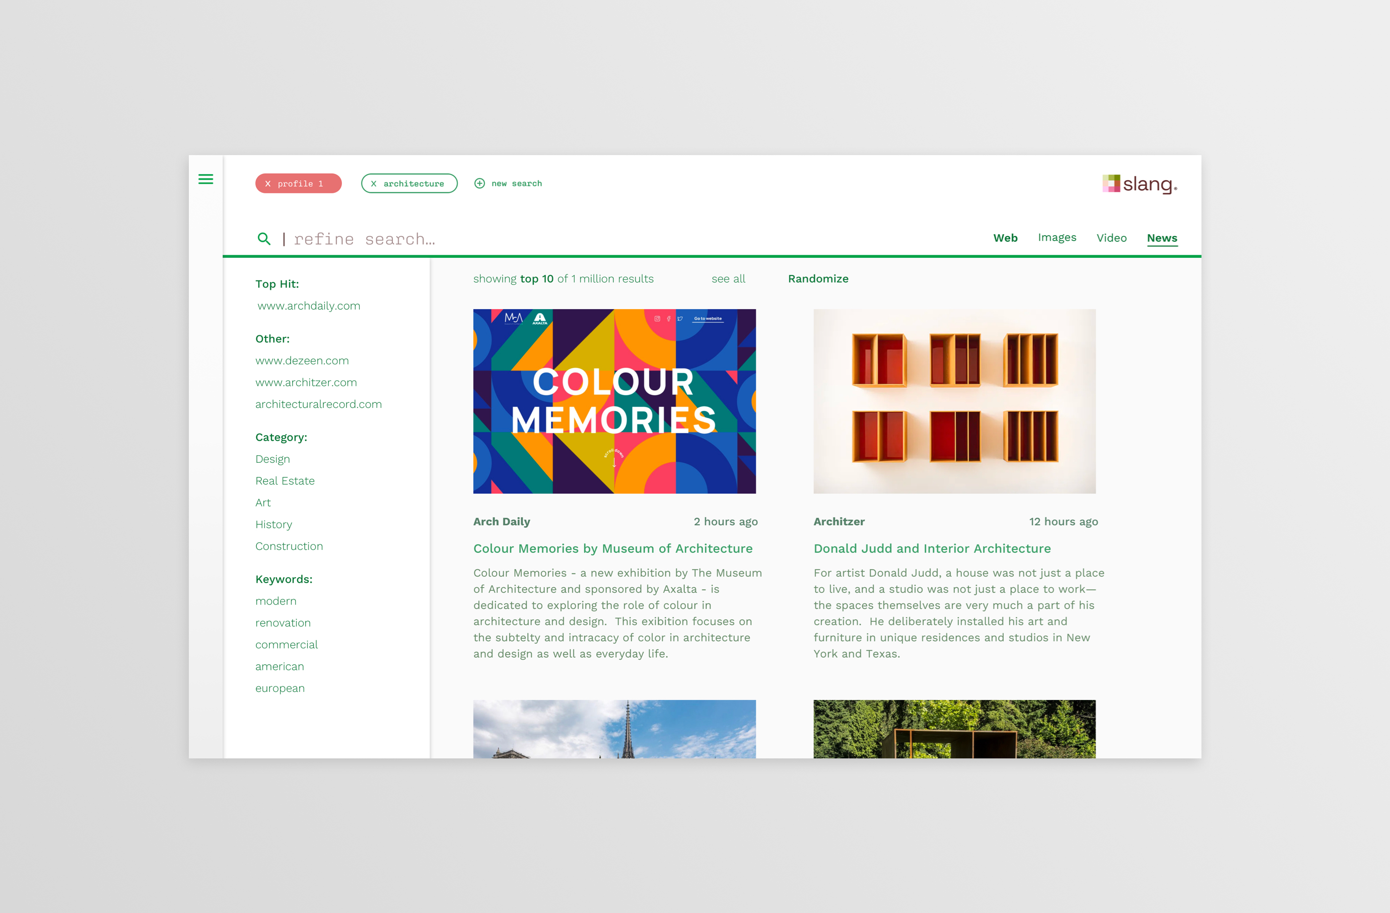Focus the refine search field
1390x913 pixels.
pyautogui.click(x=365, y=239)
